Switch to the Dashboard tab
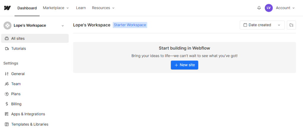 tap(27, 8)
